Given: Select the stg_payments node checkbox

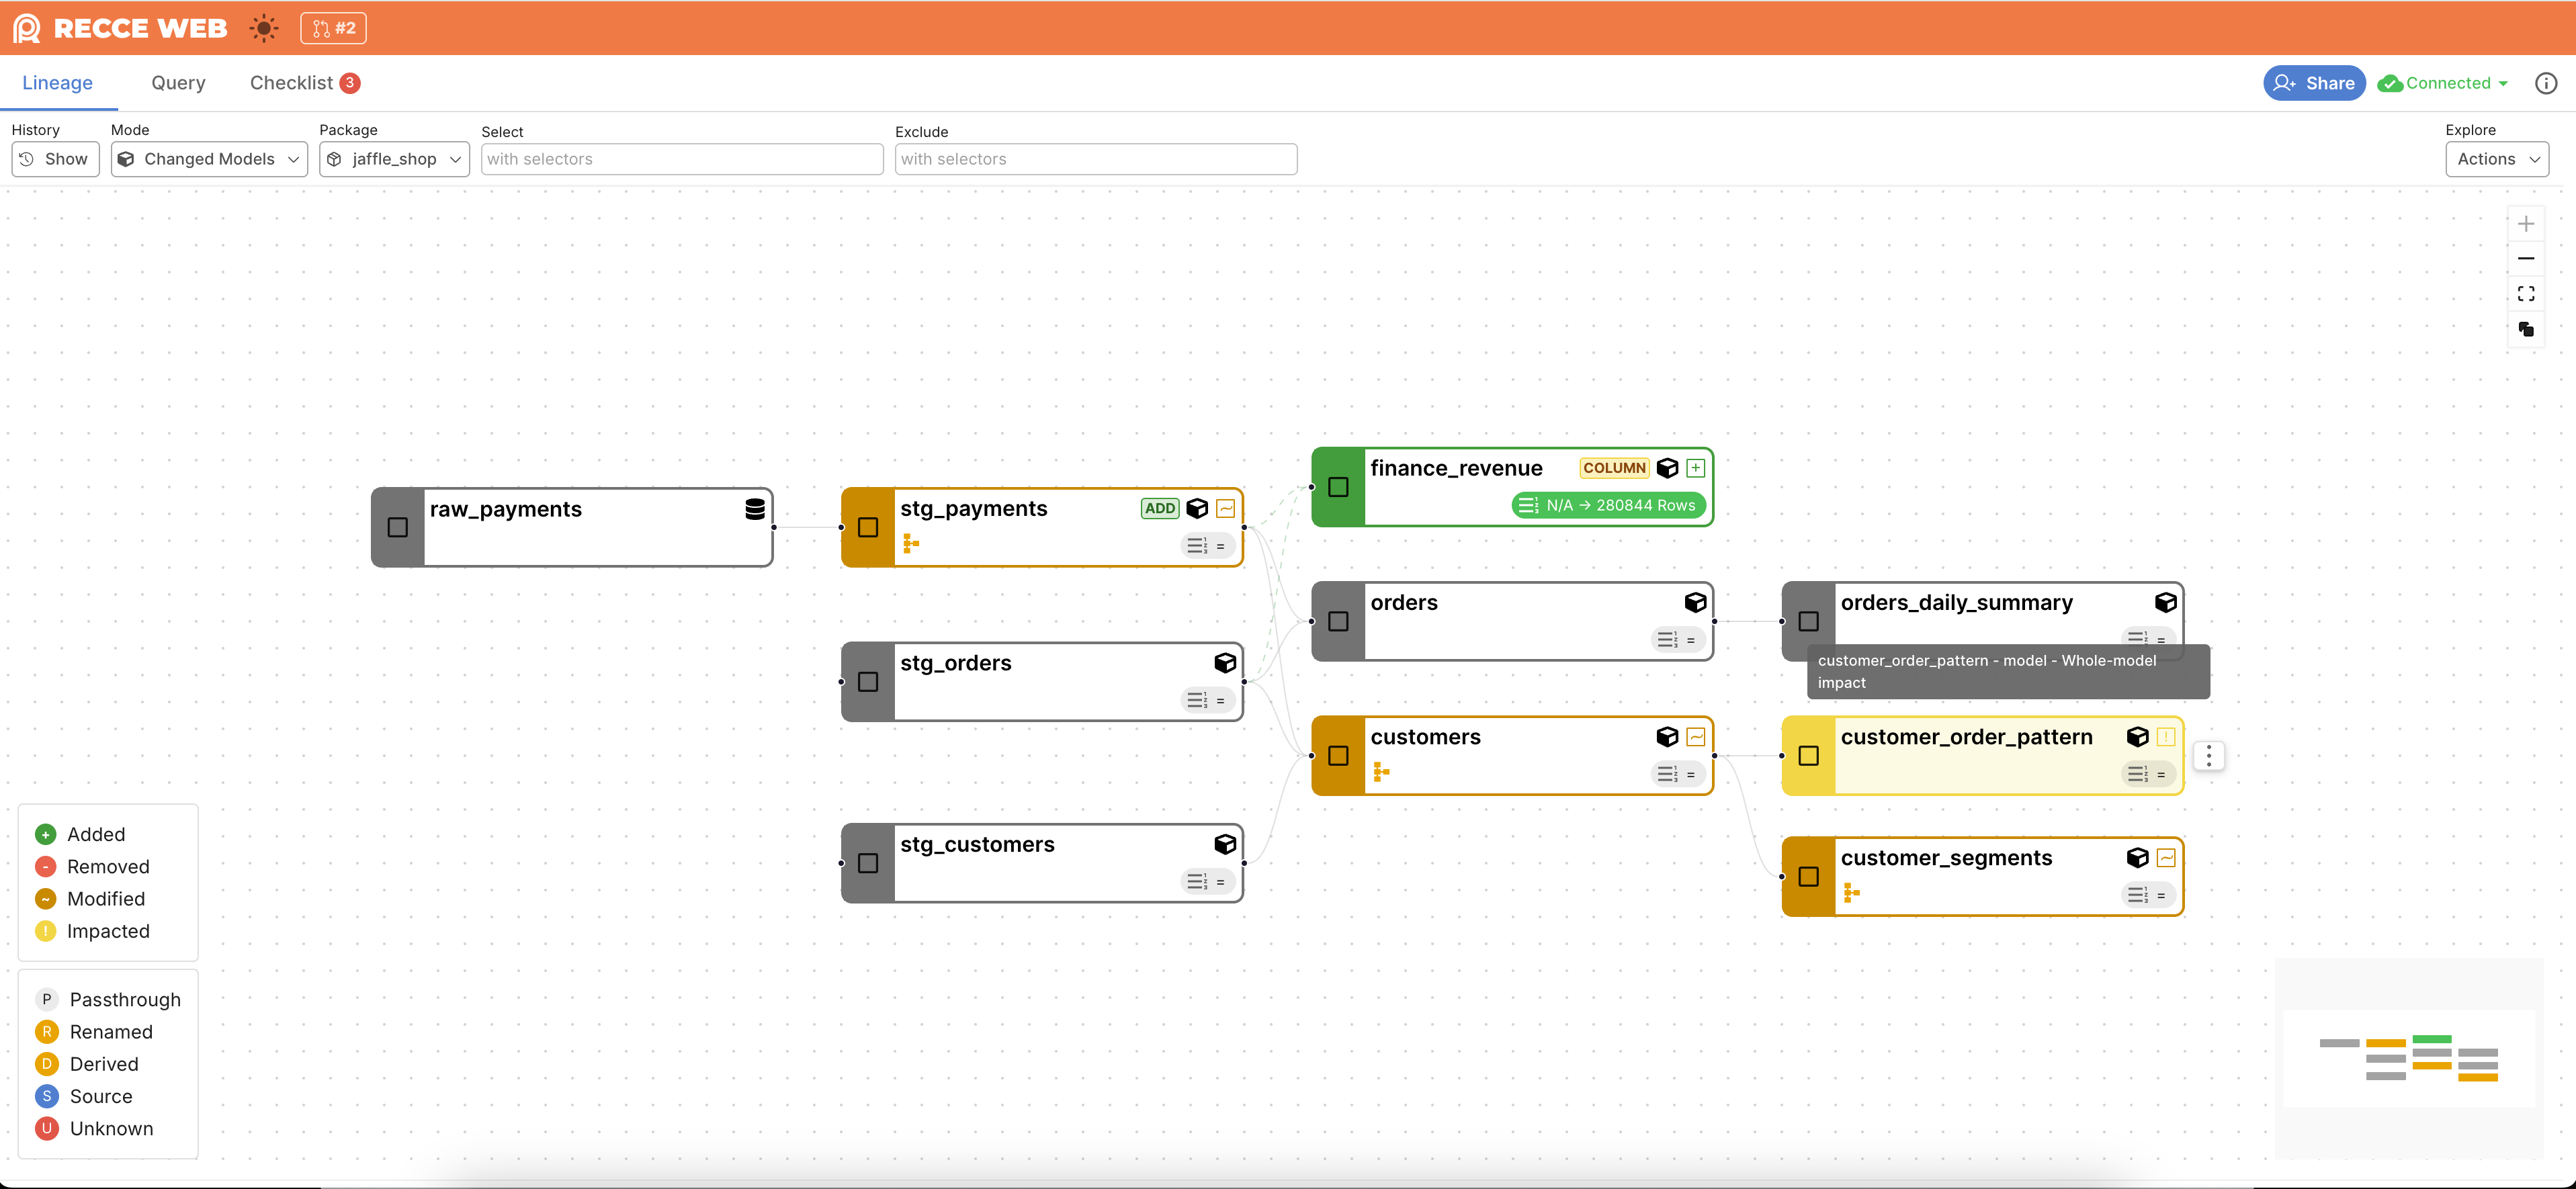Looking at the screenshot, I should [868, 527].
